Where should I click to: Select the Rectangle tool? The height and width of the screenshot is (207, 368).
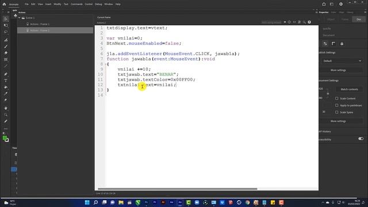[6, 60]
